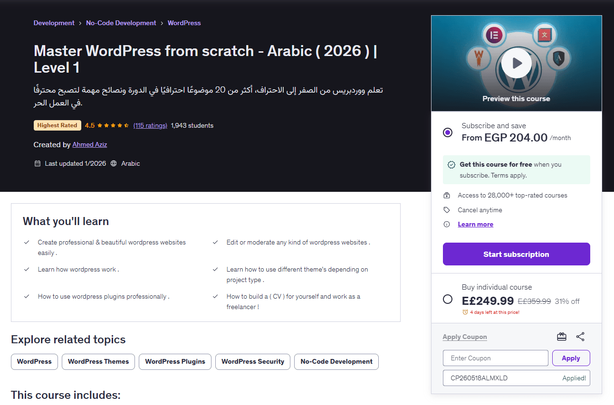
Task: Click the share icon
Action: tap(580, 337)
